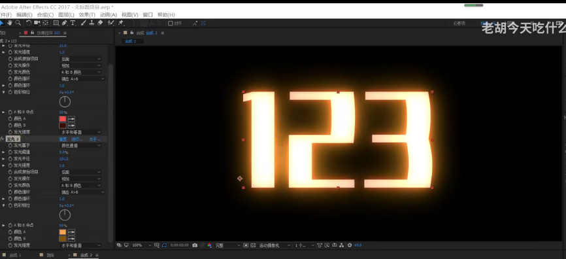Screen dimensions: 566x259
Task: Open the RGB channel display icon
Action: tap(209, 245)
